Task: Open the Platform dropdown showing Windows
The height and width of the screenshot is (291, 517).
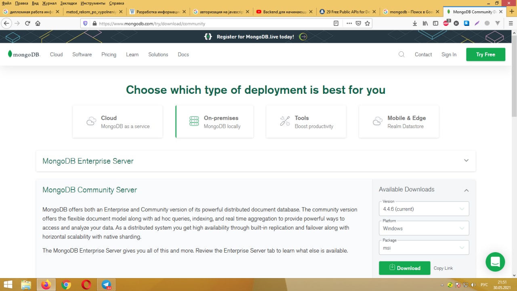Action: [x=424, y=228]
